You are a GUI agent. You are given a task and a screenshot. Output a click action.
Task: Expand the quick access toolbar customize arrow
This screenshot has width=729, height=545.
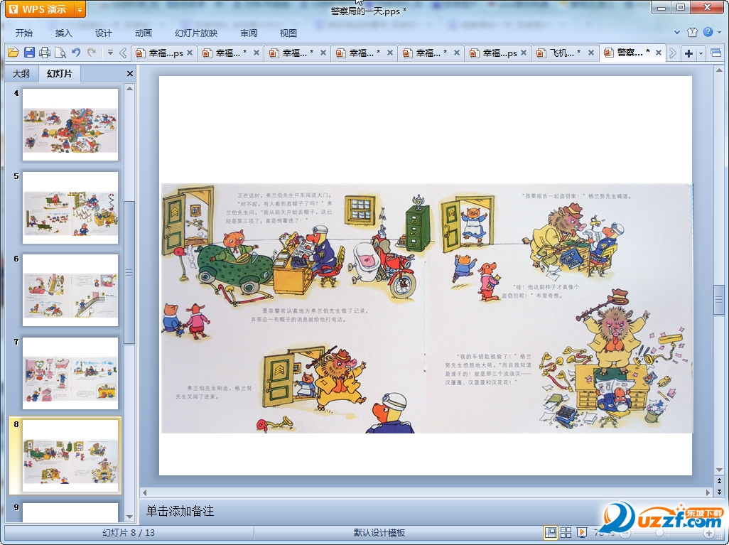110,53
